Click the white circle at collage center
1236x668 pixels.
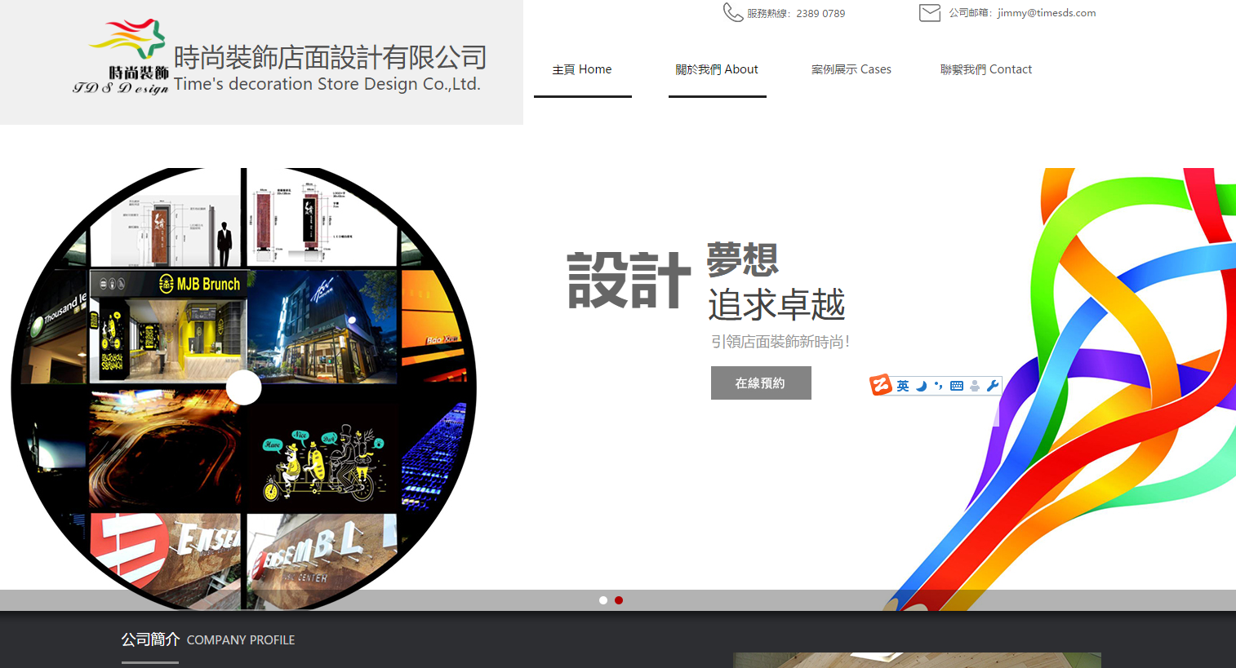(x=244, y=389)
